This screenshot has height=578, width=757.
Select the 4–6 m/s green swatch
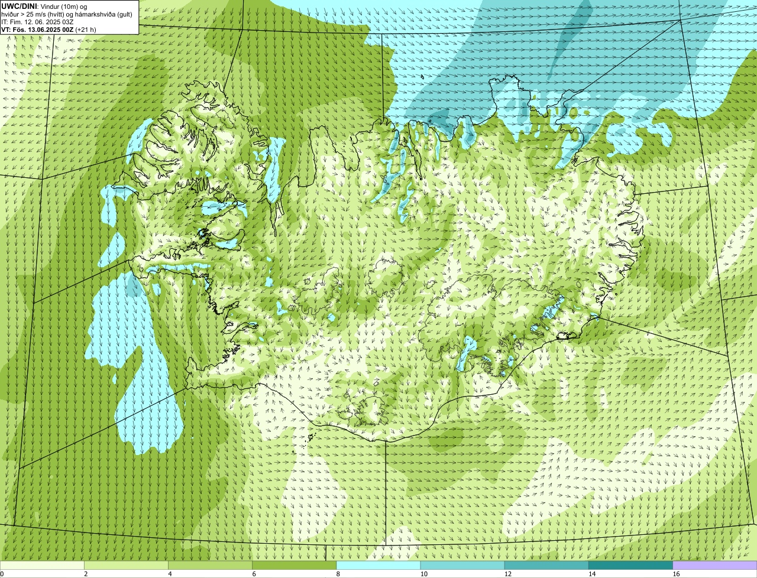210,566
